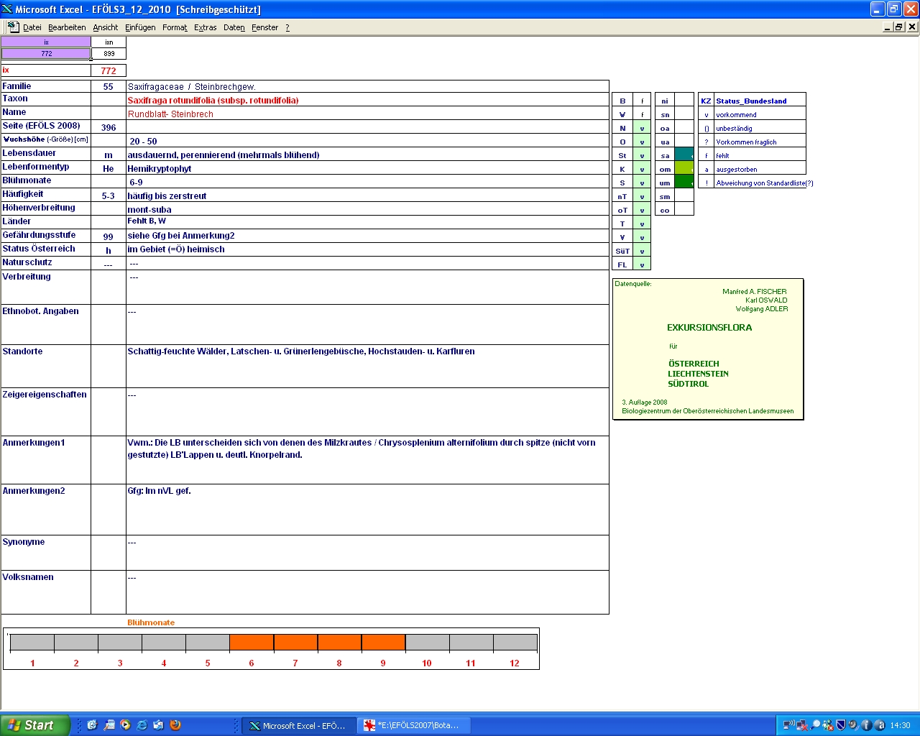The image size is (920, 736).
Task: Open the Fenster menu
Action: (265, 27)
